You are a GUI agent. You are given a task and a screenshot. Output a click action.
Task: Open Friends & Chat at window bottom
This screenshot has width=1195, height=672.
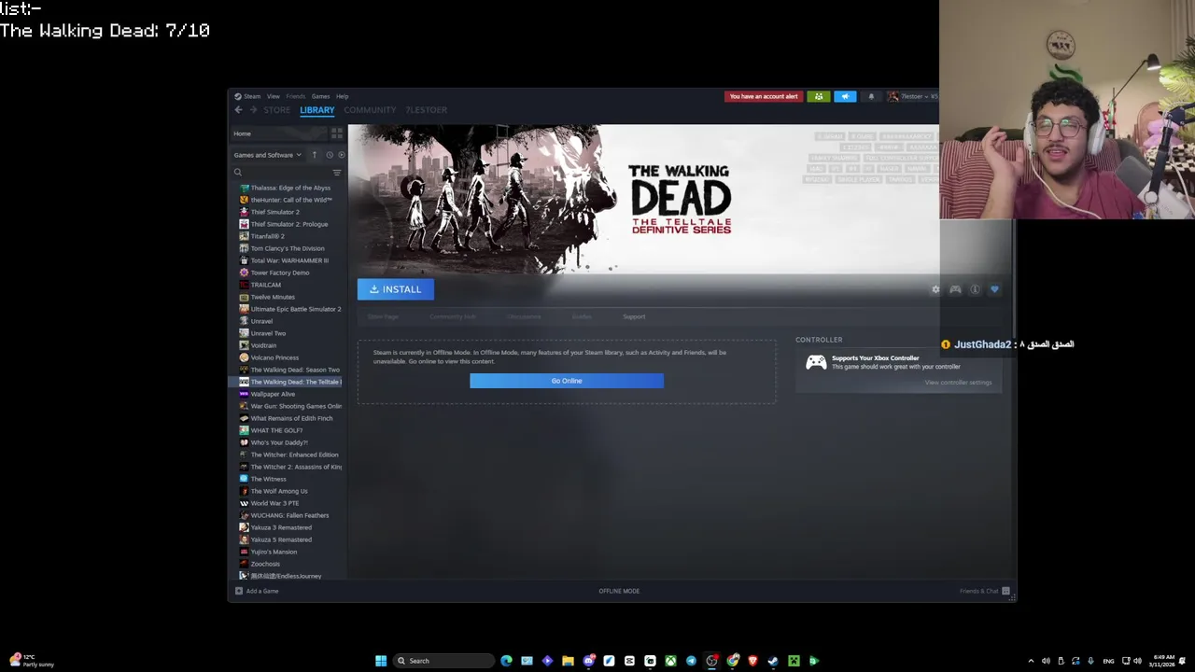[x=985, y=591]
